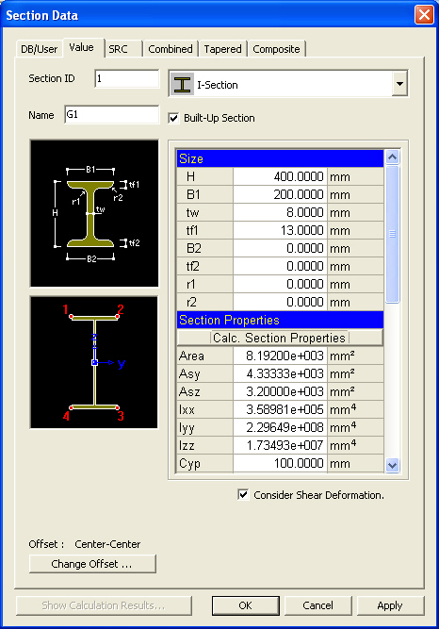Click the Apply button
The height and width of the screenshot is (629, 439).
390,605
